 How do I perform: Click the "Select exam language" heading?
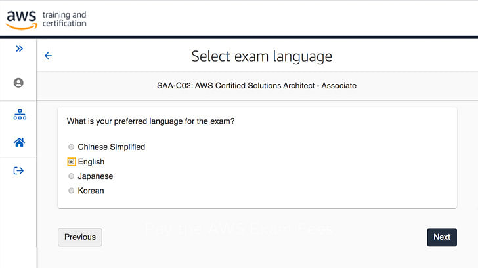(261, 56)
